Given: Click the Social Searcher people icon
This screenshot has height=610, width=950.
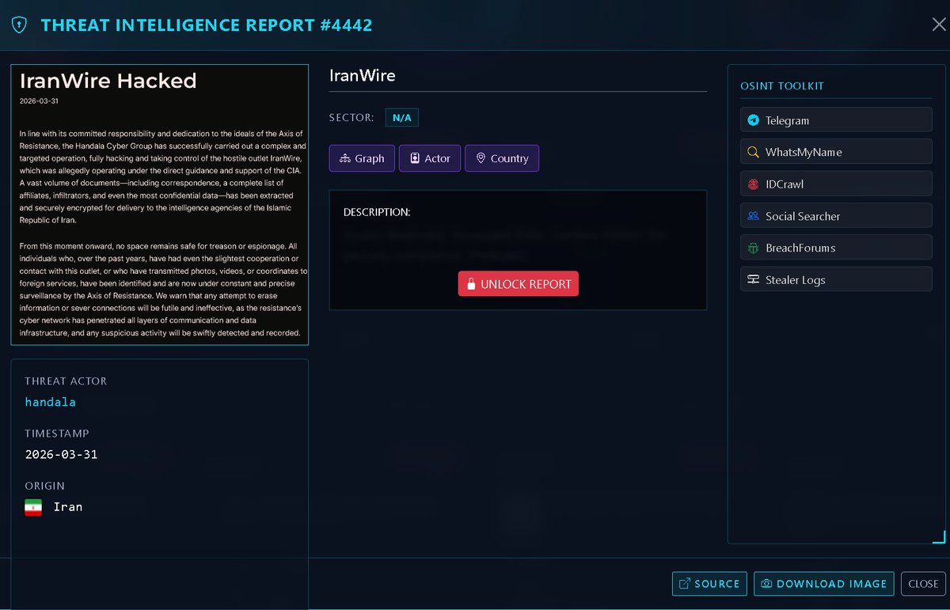Looking at the screenshot, I should point(754,216).
